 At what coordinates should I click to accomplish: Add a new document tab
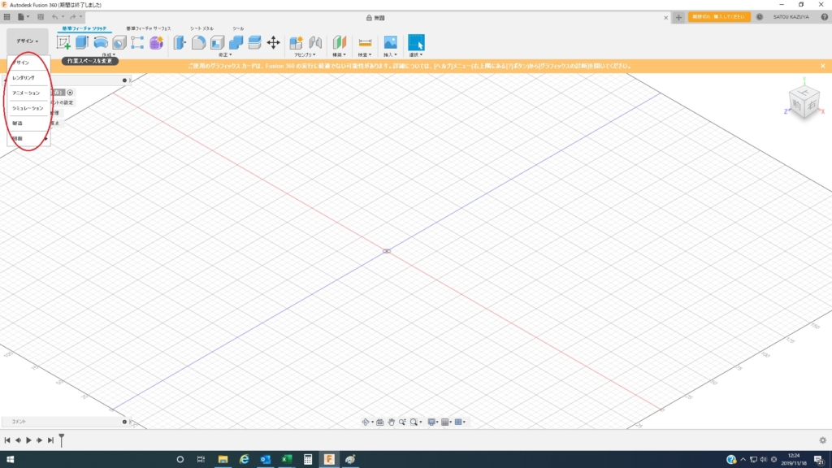tap(678, 18)
